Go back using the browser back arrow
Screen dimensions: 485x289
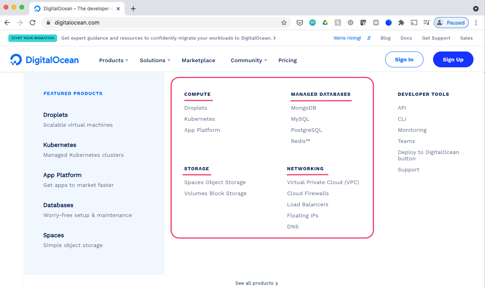pyautogui.click(x=7, y=23)
